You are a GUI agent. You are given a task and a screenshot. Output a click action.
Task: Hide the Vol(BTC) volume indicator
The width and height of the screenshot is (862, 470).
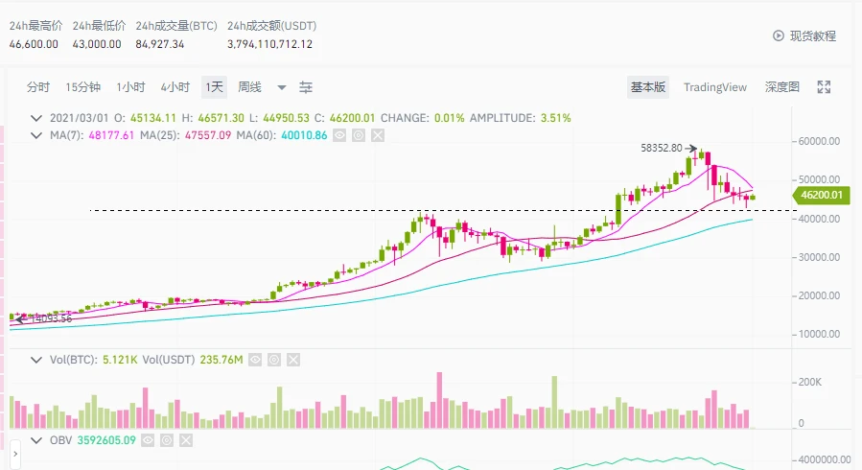[255, 360]
